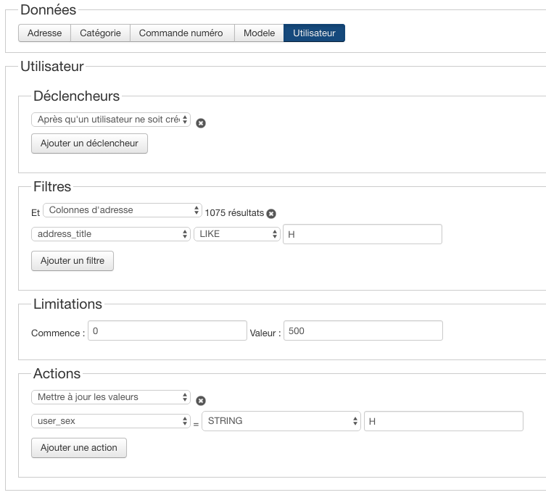
Task: Remove the trigger with its delete icon
Action: click(x=201, y=123)
